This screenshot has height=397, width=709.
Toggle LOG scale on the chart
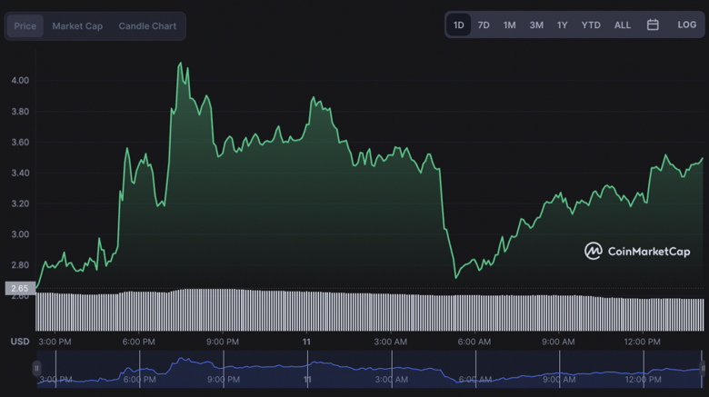687,25
